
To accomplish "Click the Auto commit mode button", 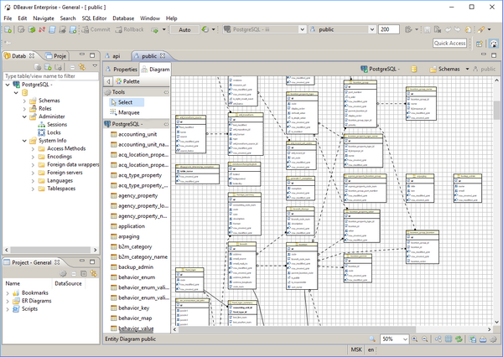I will coord(184,30).
